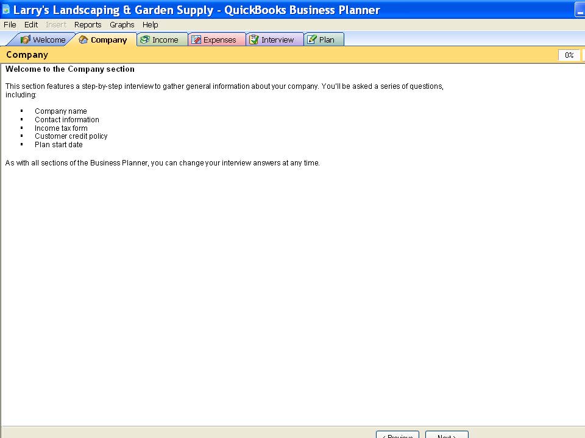The image size is (585, 438).
Task: Minimize the Business Planner window
Action: [580, 10]
